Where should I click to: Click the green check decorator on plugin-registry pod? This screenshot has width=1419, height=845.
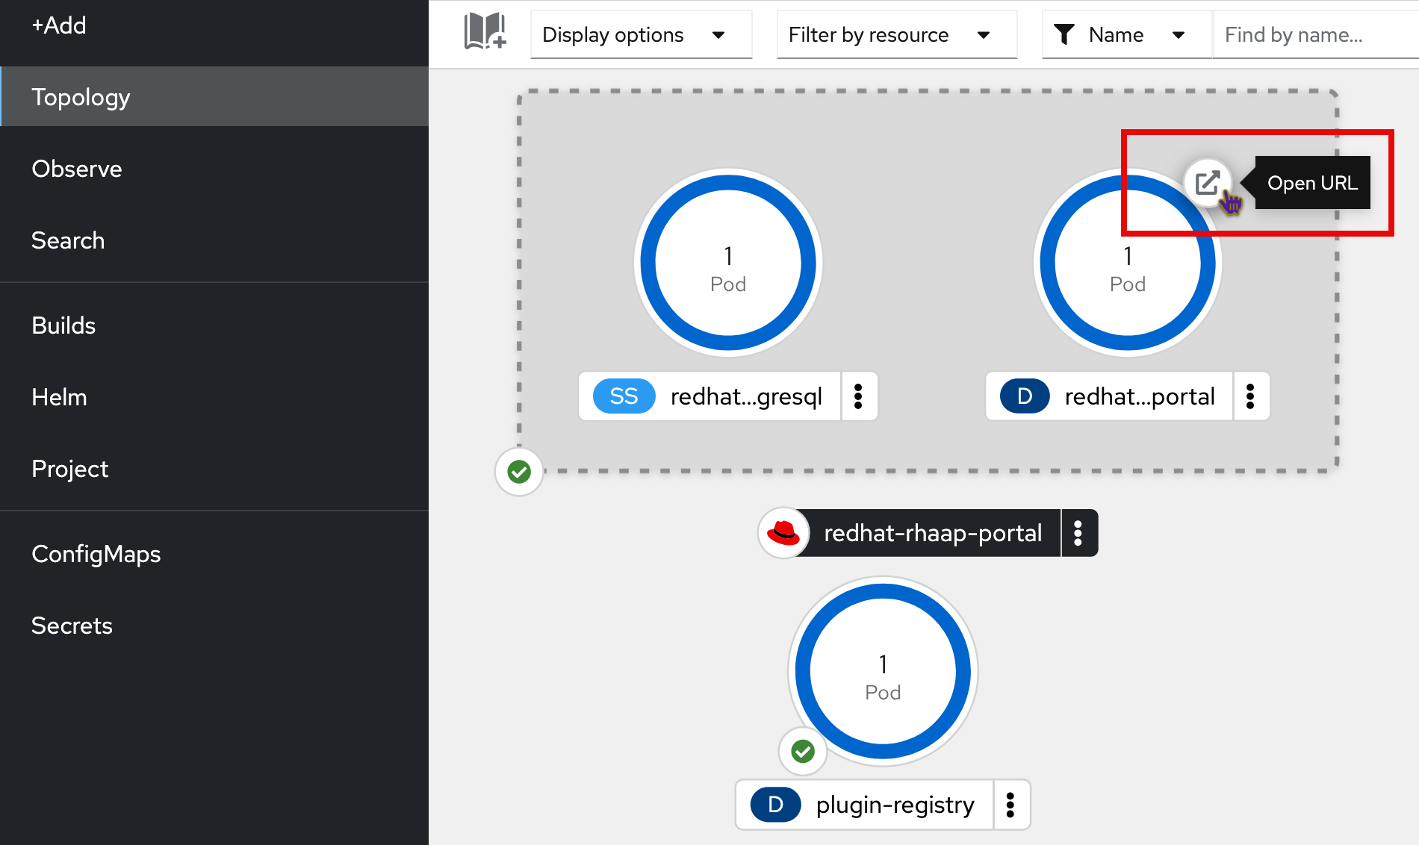point(802,751)
